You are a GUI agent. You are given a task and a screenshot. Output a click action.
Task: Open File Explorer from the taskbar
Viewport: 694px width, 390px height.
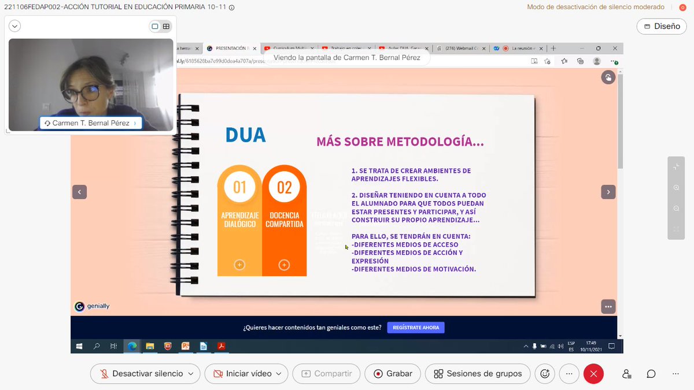pyautogui.click(x=150, y=346)
